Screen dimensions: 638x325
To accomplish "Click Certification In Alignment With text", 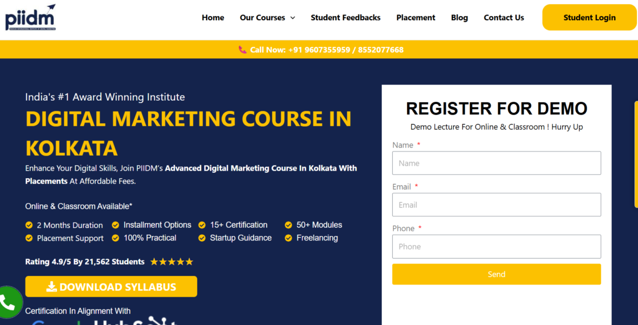I will (x=78, y=311).
